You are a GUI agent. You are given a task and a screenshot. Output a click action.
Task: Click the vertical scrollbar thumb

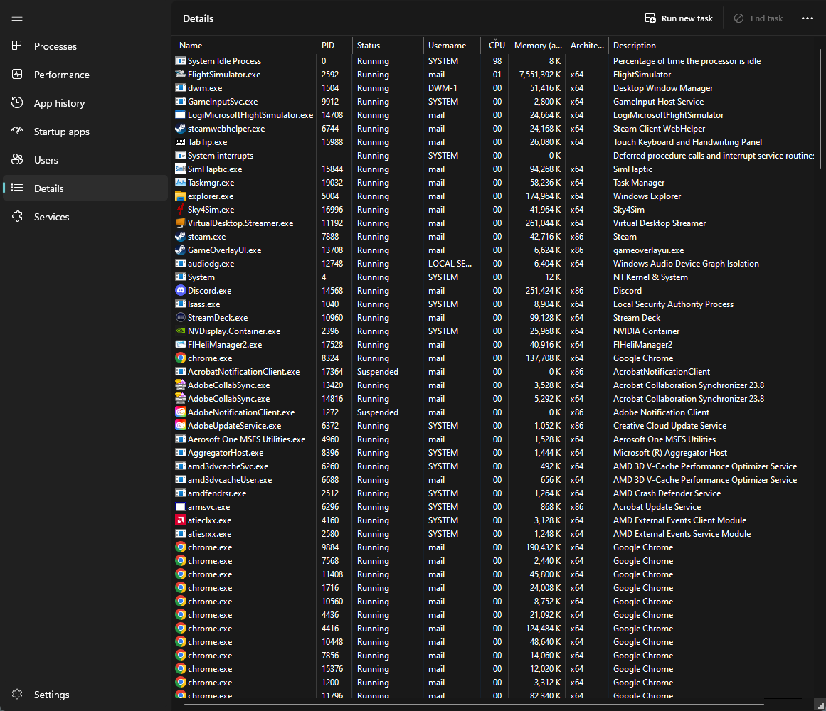(x=820, y=108)
